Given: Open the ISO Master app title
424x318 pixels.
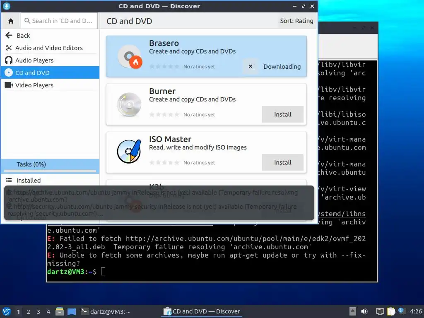Looking at the screenshot, I should (x=170, y=139).
